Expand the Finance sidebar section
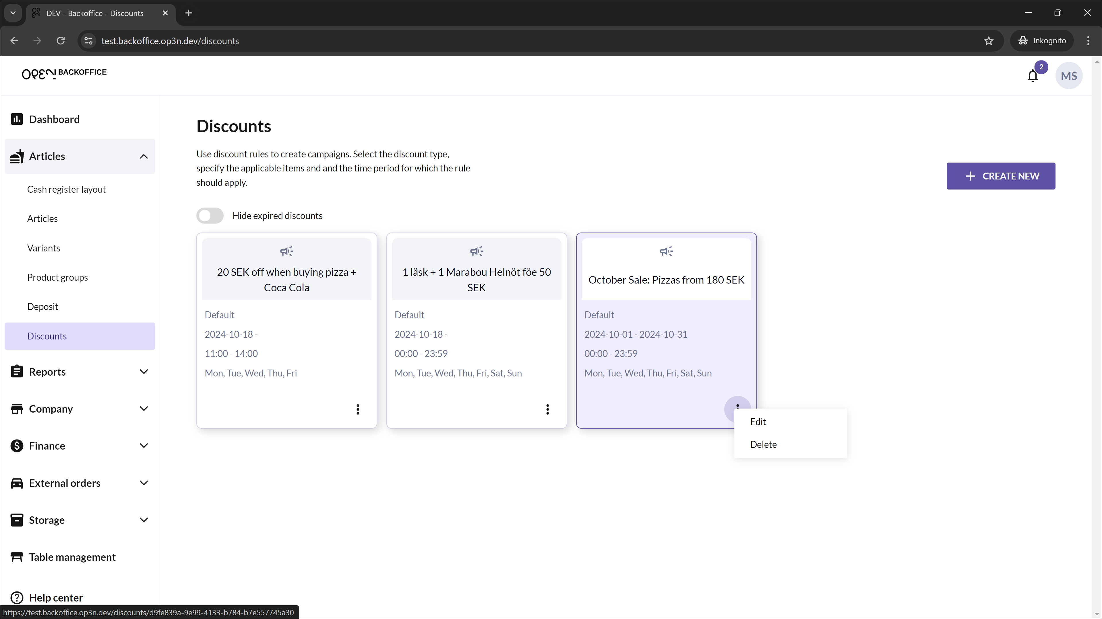 144,446
